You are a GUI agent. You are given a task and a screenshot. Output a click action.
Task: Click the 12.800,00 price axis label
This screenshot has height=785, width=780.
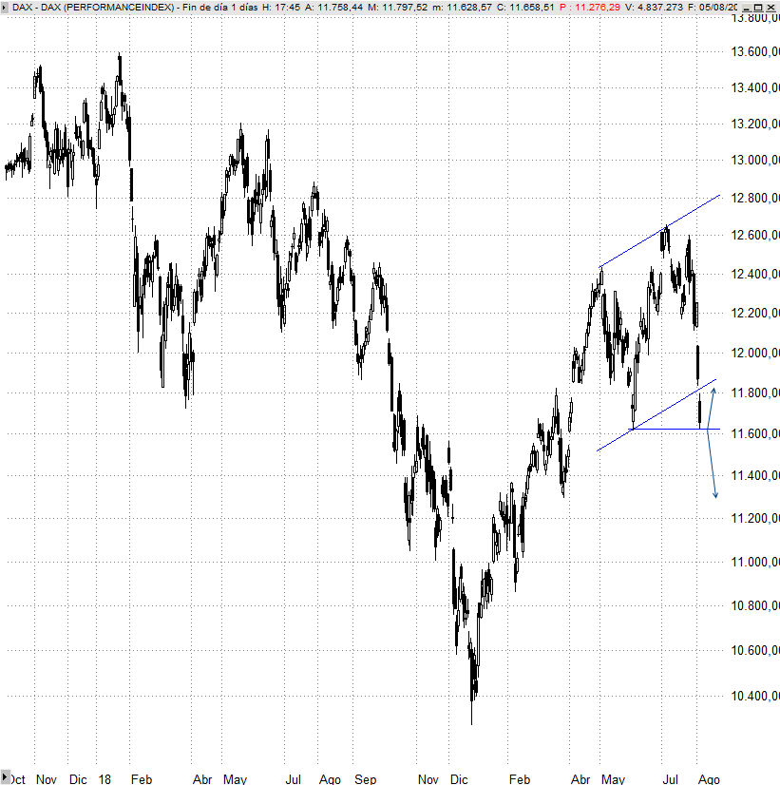pos(754,198)
